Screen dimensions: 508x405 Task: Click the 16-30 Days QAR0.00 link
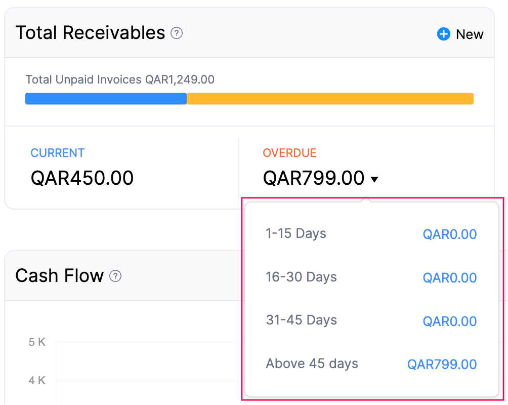click(449, 277)
